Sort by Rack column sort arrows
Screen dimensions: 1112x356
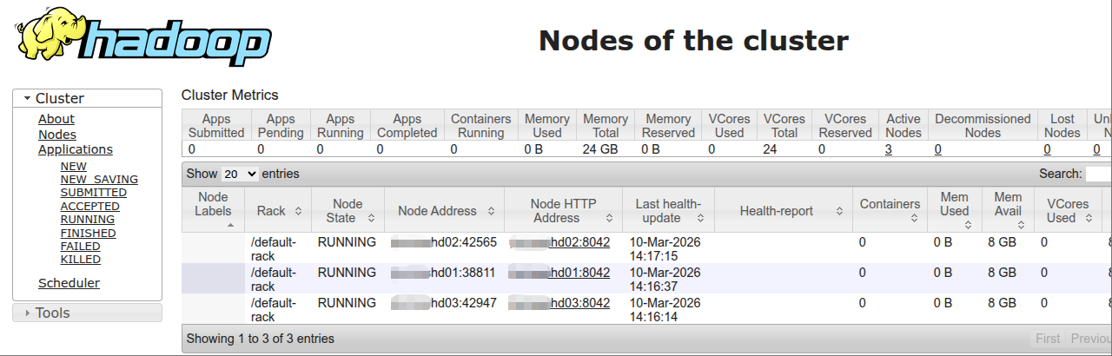point(298,211)
